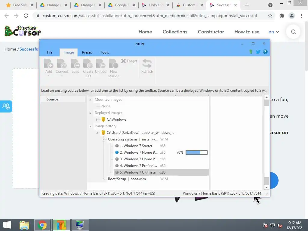The image size is (308, 231).
Task: Click the NTLite vertical scrollbar down arrow
Action: point(266,187)
